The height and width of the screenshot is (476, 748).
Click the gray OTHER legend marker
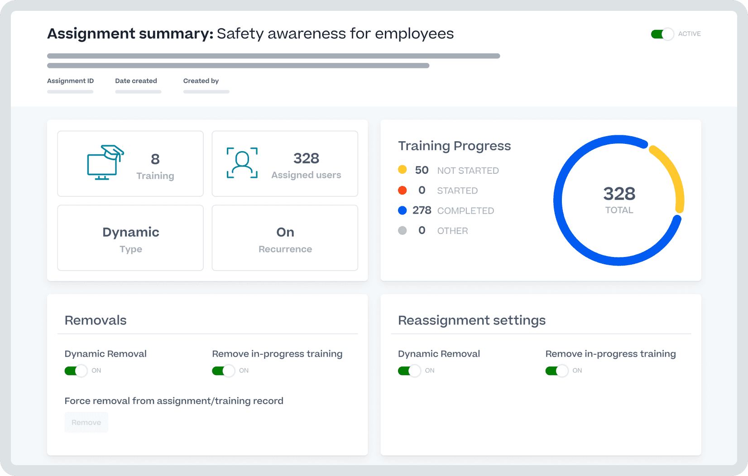[403, 230]
